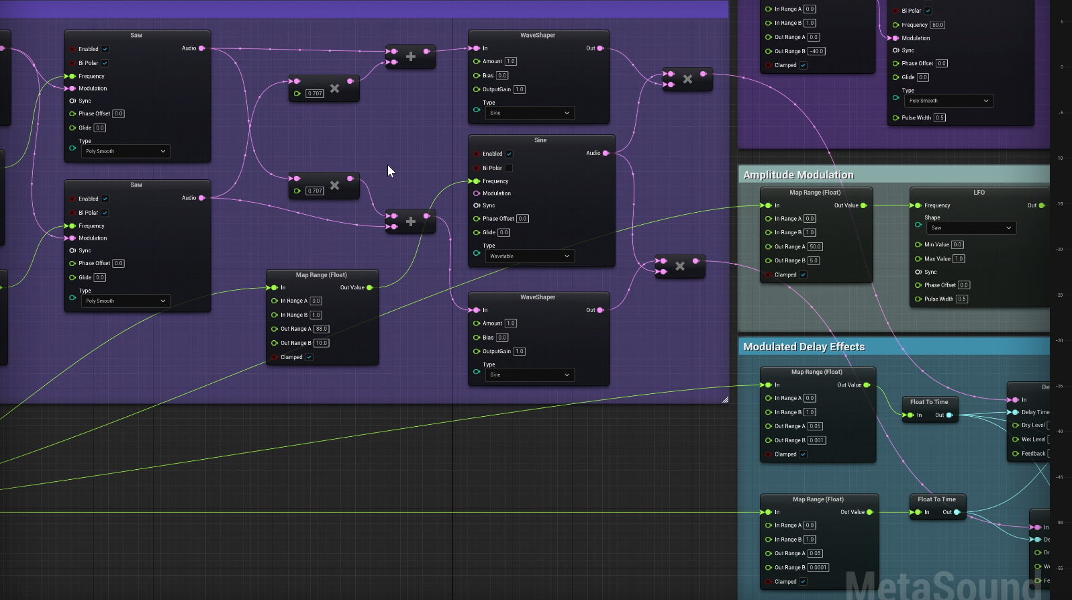The image size is (1072, 600).
Task: Select the multiply node right of top WaveShaper
Action: (687, 79)
